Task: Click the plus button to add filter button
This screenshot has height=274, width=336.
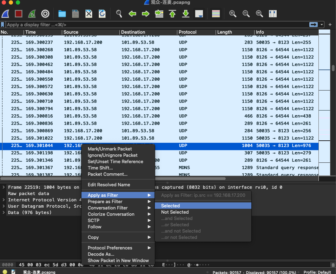Action: coord(330,25)
